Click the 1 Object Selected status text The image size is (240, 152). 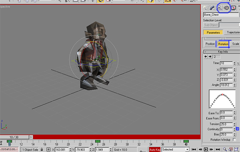click(x=30, y=150)
